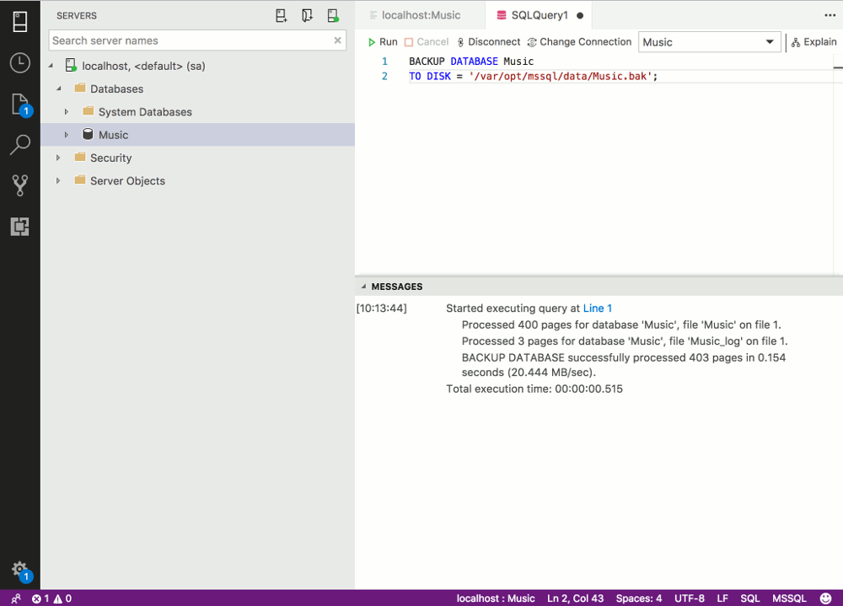
Task: Expand the Security folder
Action: point(59,158)
